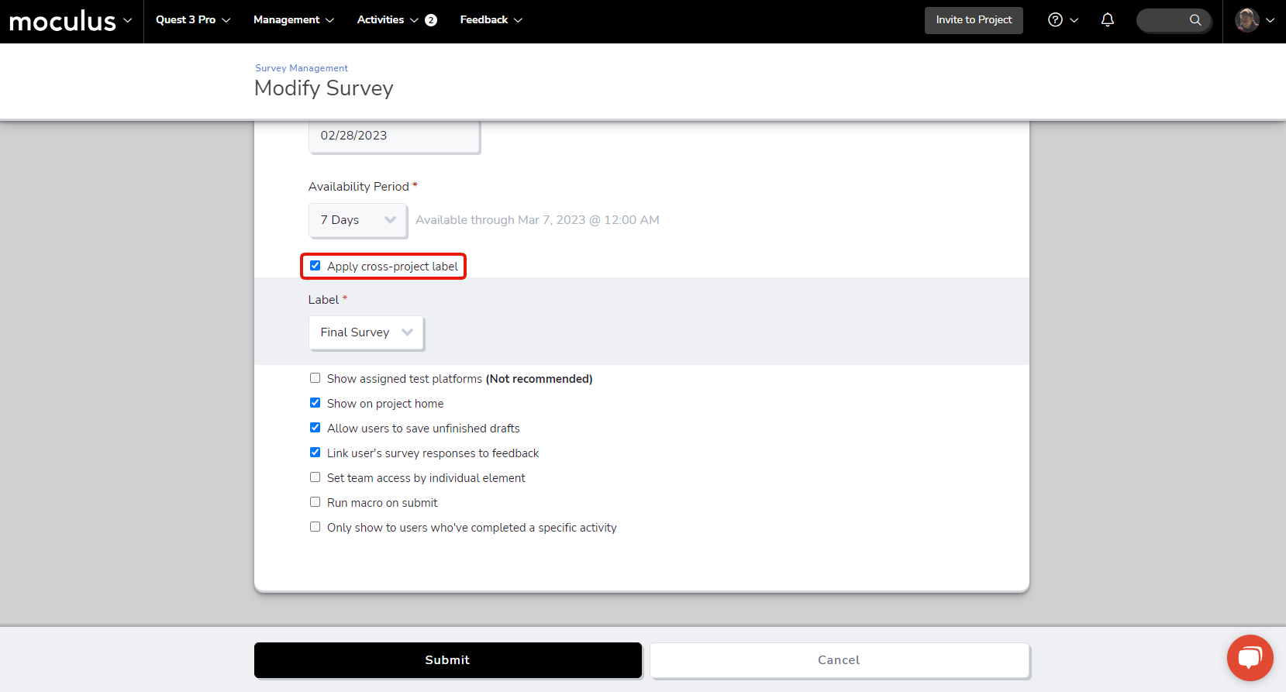Cancel modifying the survey
The width and height of the screenshot is (1286, 692).
[840, 660]
